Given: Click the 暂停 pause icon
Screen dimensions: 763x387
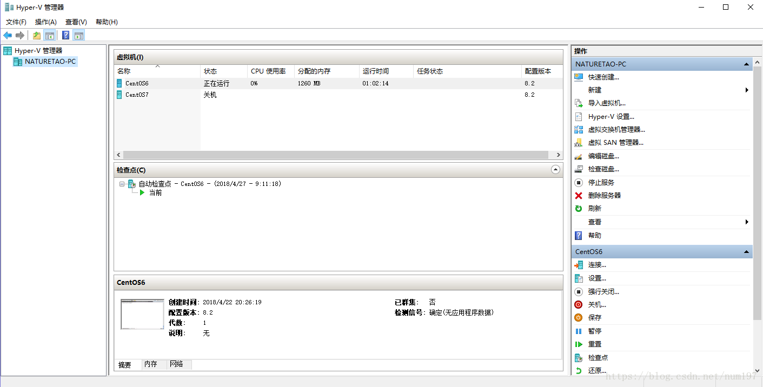Looking at the screenshot, I should click(579, 331).
